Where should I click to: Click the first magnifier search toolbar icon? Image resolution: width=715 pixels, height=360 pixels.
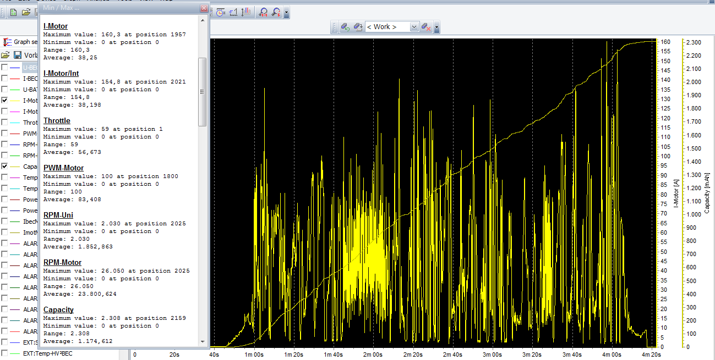264,12
